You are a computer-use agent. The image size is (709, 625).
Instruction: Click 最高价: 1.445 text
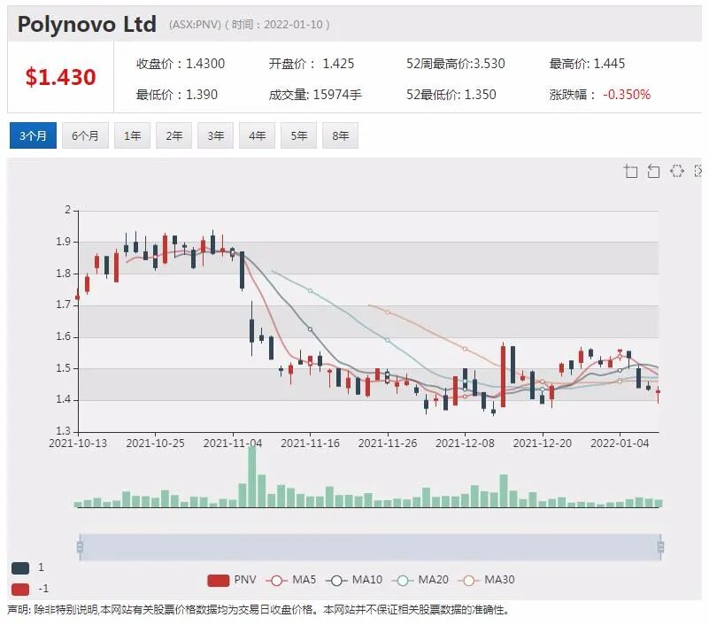point(587,64)
